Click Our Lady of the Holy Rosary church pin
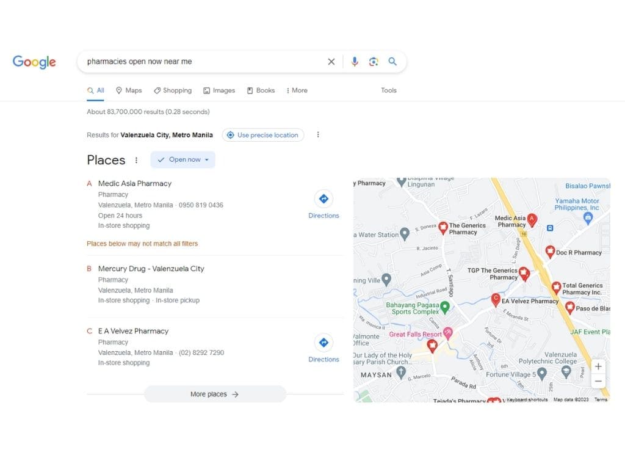 click(401, 372)
